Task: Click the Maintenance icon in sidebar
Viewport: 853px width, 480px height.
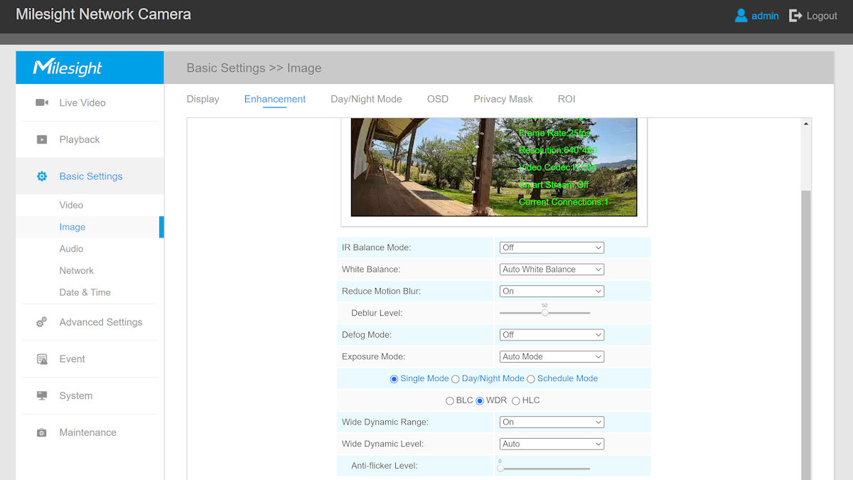Action: point(42,432)
